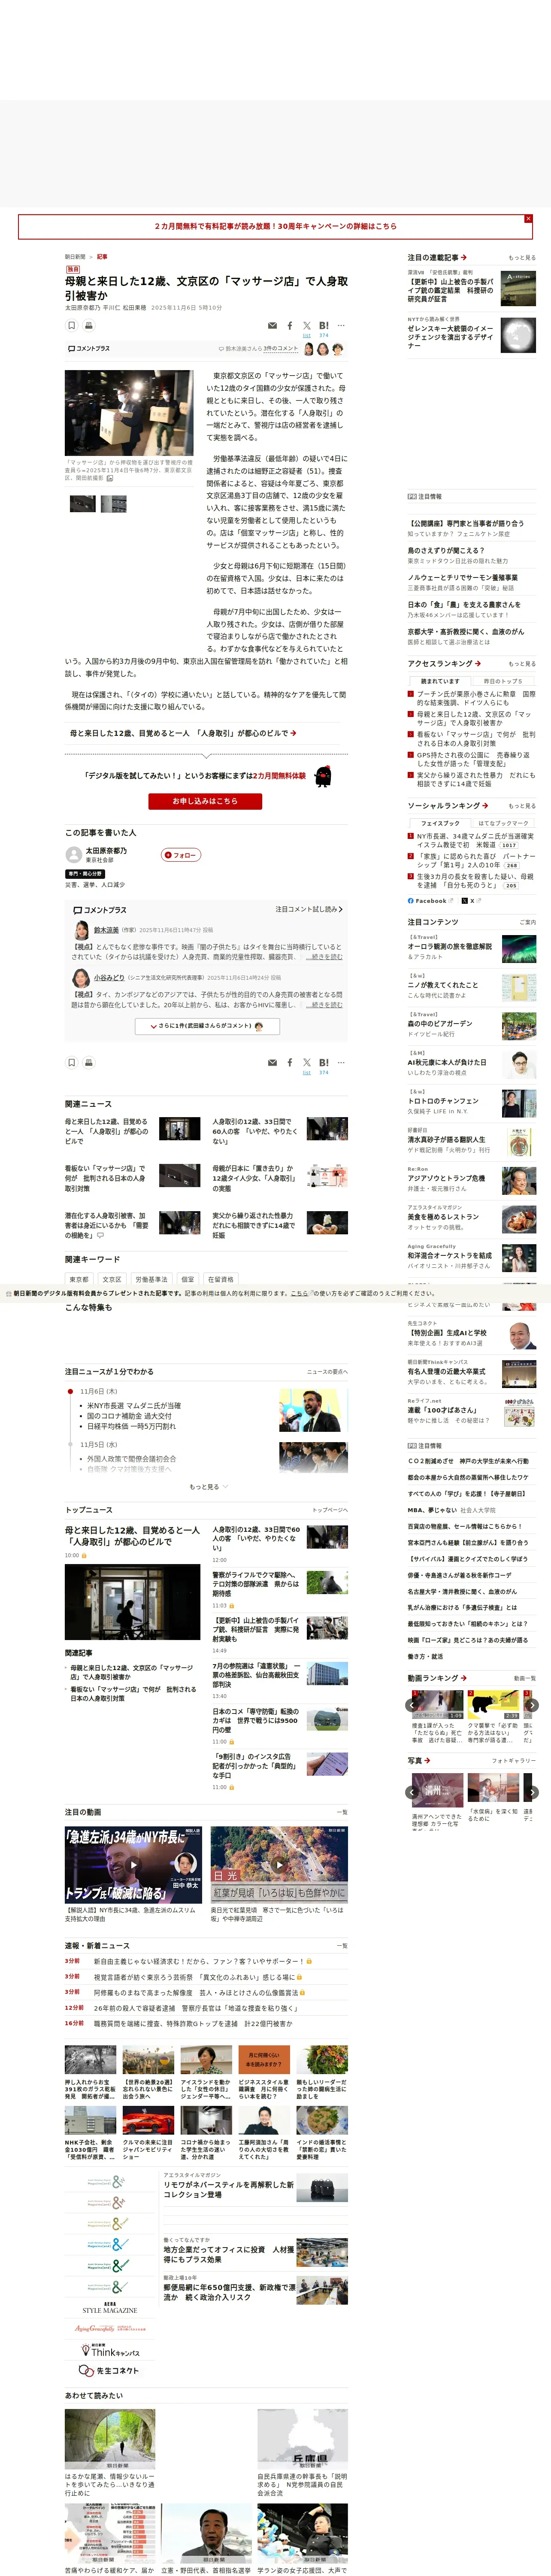This screenshot has width=551, height=2576.
Task: Click the 記事 breadcrumb link
Action: [x=102, y=257]
